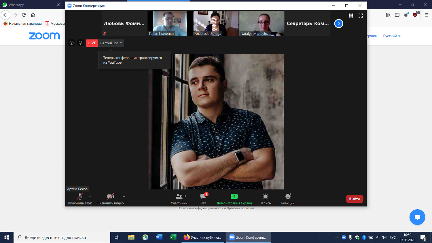The image size is (432, 243).
Task: Close the WhatsApp tab
Action: 58,5
